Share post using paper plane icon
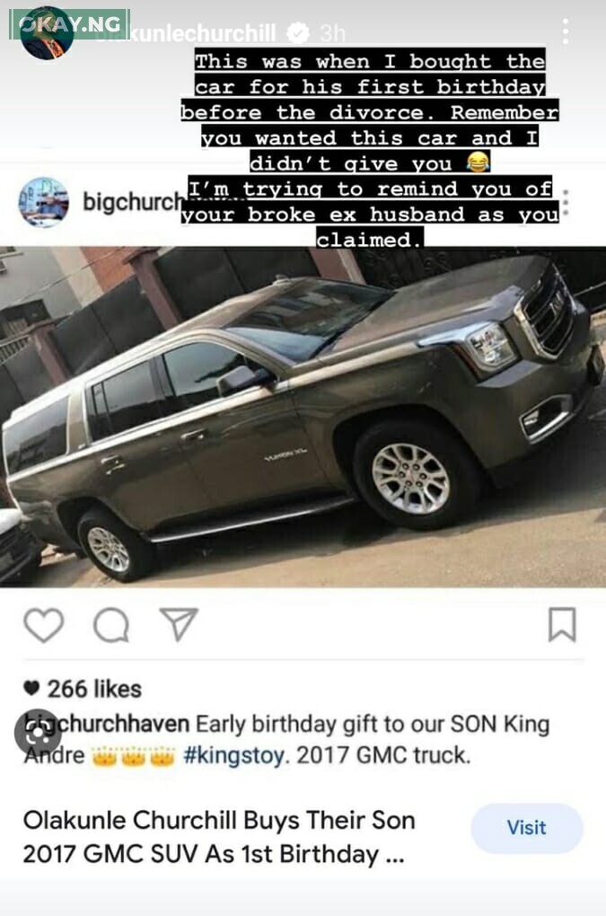The width and height of the screenshot is (606, 916). click(179, 624)
